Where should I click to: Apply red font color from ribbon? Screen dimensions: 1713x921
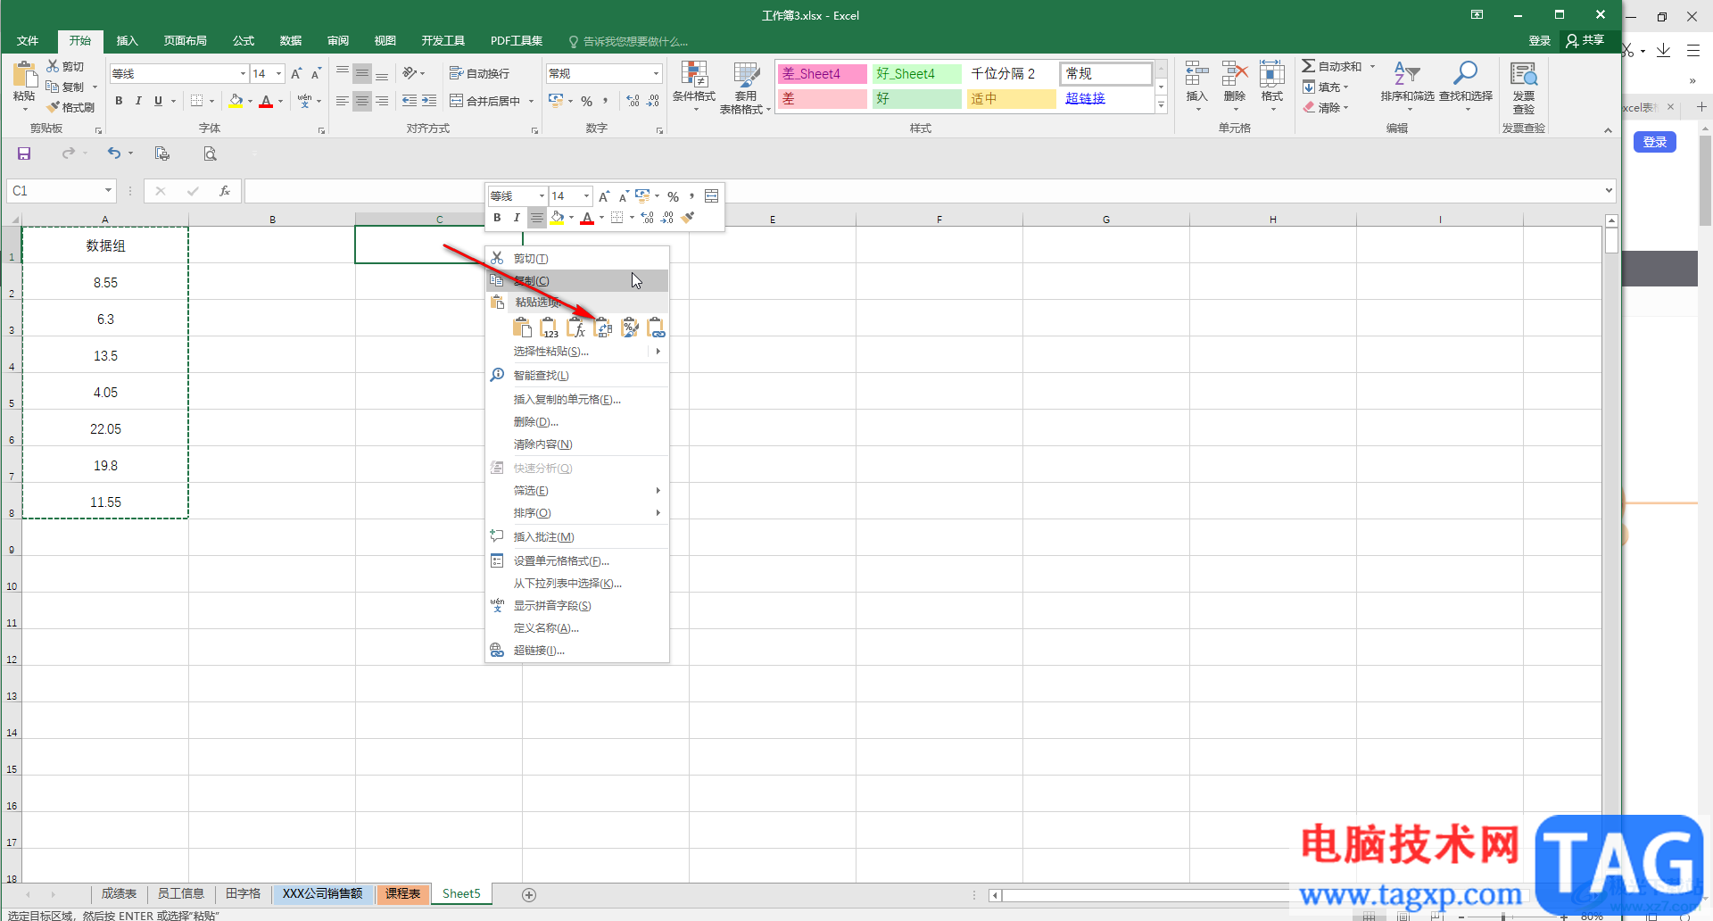point(266,101)
